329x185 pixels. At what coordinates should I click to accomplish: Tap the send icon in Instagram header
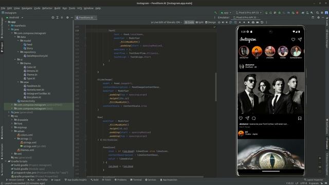tap(300, 40)
